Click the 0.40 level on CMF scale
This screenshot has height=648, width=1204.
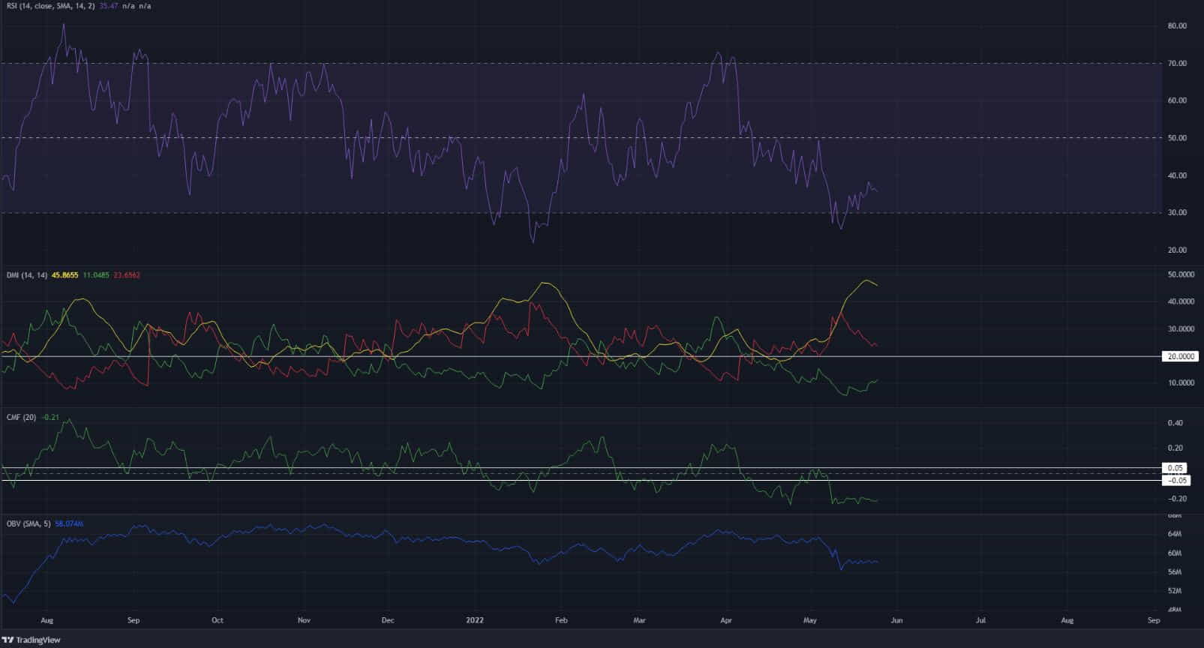pyautogui.click(x=1175, y=423)
